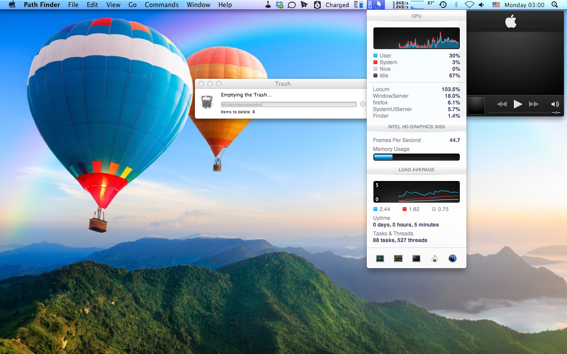The height and width of the screenshot is (354, 567).
Task: Select the SystemUIServer process row
Action: click(x=416, y=109)
